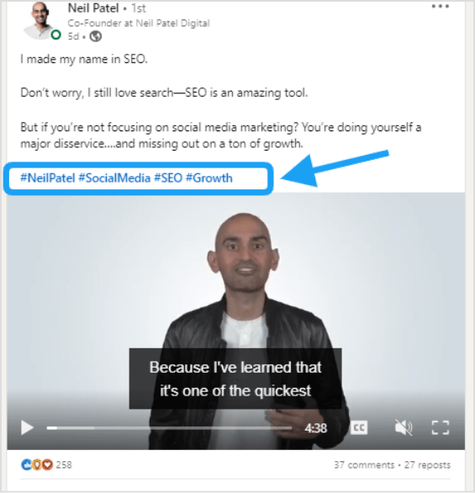This screenshot has height=493, width=475.
Task: Play the video with the play button
Action: coord(27,427)
